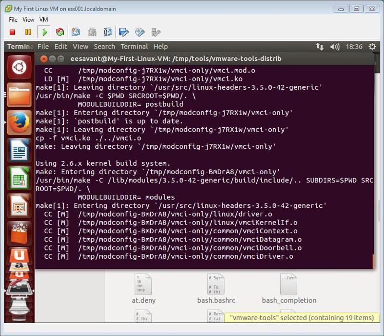Image resolution: width=384 pixels, height=336 pixels.
Task: Select the bash_completion file icon
Action: point(289,284)
